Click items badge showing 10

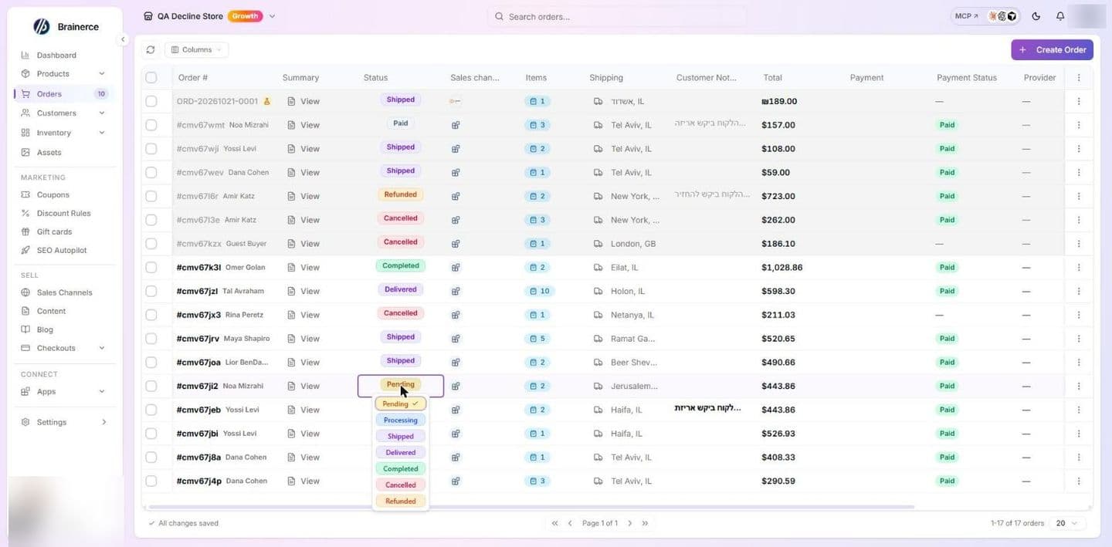(x=540, y=292)
